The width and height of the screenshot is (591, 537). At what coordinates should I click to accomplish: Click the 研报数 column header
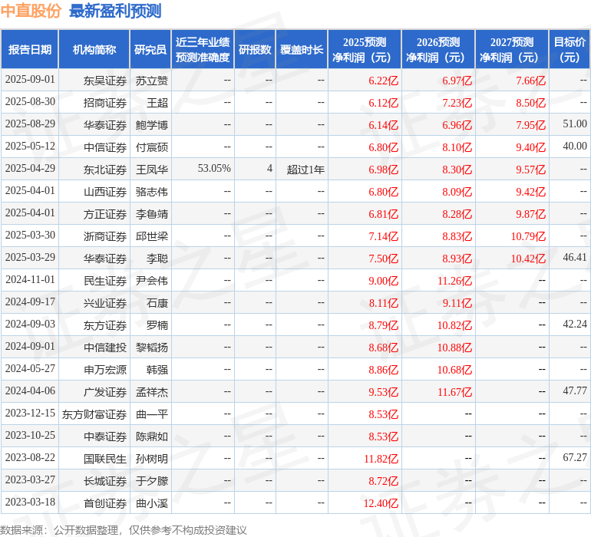point(255,49)
